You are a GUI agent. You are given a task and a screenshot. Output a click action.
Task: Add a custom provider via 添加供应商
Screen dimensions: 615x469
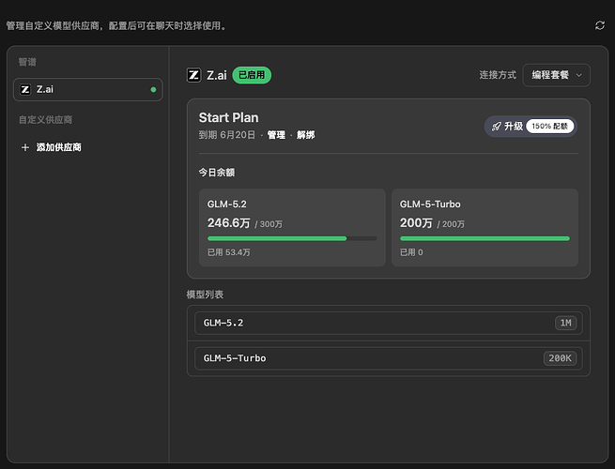[52, 147]
